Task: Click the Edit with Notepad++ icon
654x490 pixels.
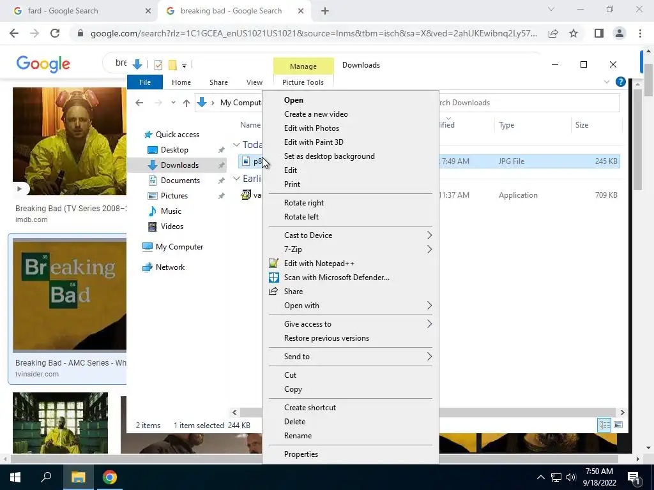Action: click(273, 264)
